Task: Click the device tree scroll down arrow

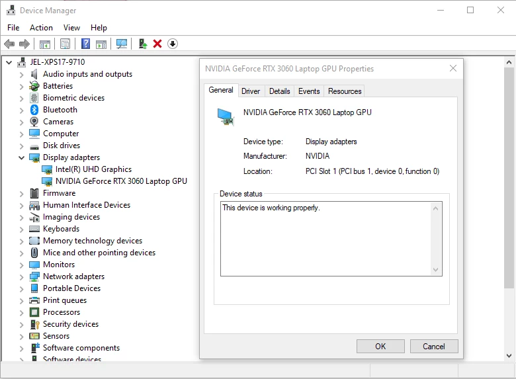Action: (x=509, y=356)
